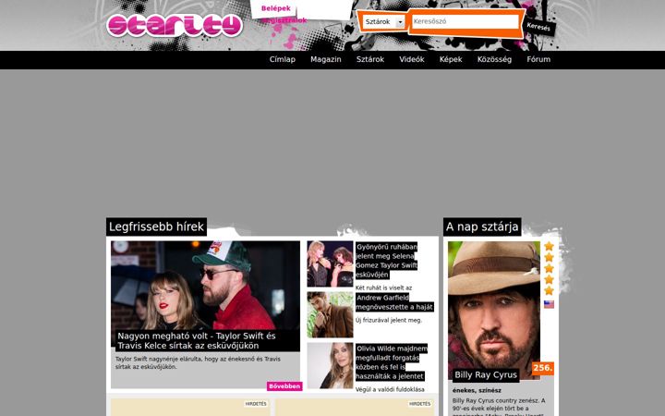
Task: Click the US flag icon
Action: click(x=550, y=304)
